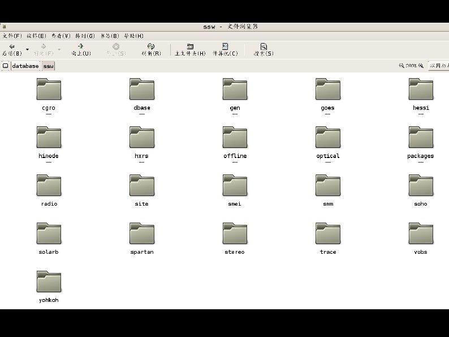The image size is (449, 337).
Task: Open the File(F) menu
Action: 12,36
